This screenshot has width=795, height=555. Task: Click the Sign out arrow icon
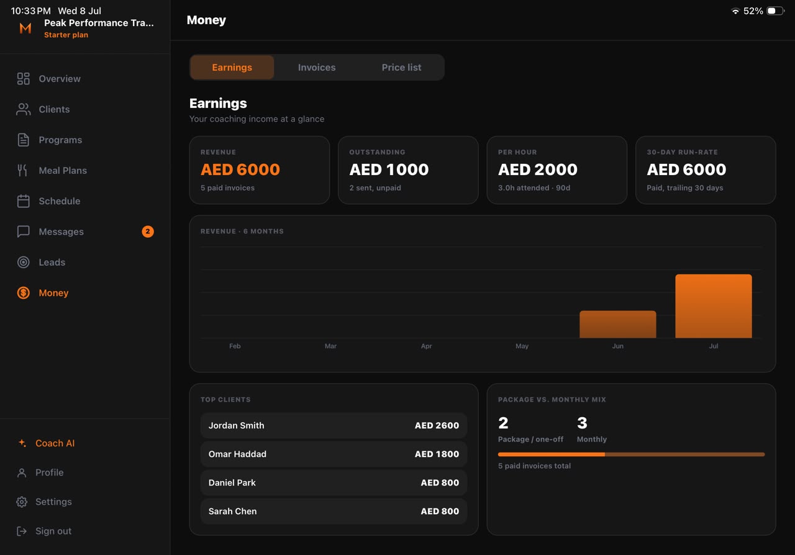[x=22, y=531]
